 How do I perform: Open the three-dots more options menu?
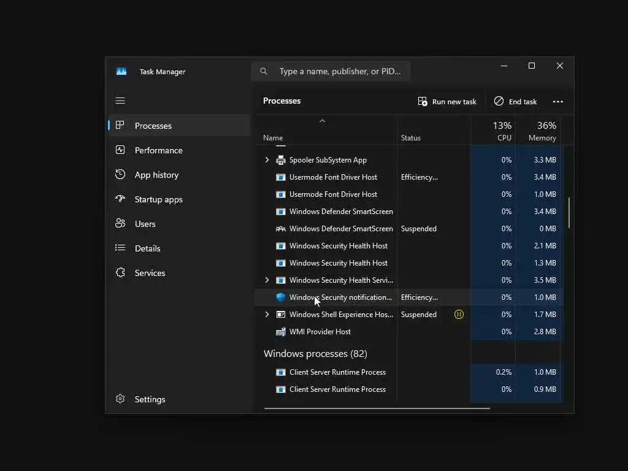tap(558, 101)
